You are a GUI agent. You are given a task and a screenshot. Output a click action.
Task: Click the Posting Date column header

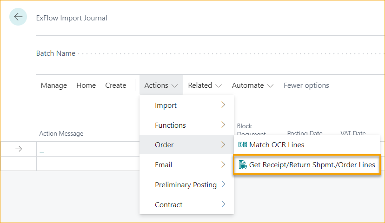pos(305,133)
